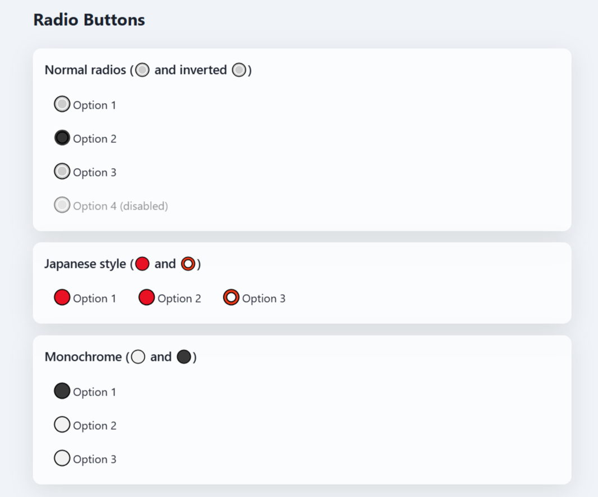Click the black radio in Monochrome header
This screenshot has height=497, width=598.
(185, 356)
